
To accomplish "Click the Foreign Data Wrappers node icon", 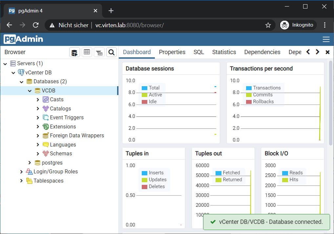I will [46, 135].
